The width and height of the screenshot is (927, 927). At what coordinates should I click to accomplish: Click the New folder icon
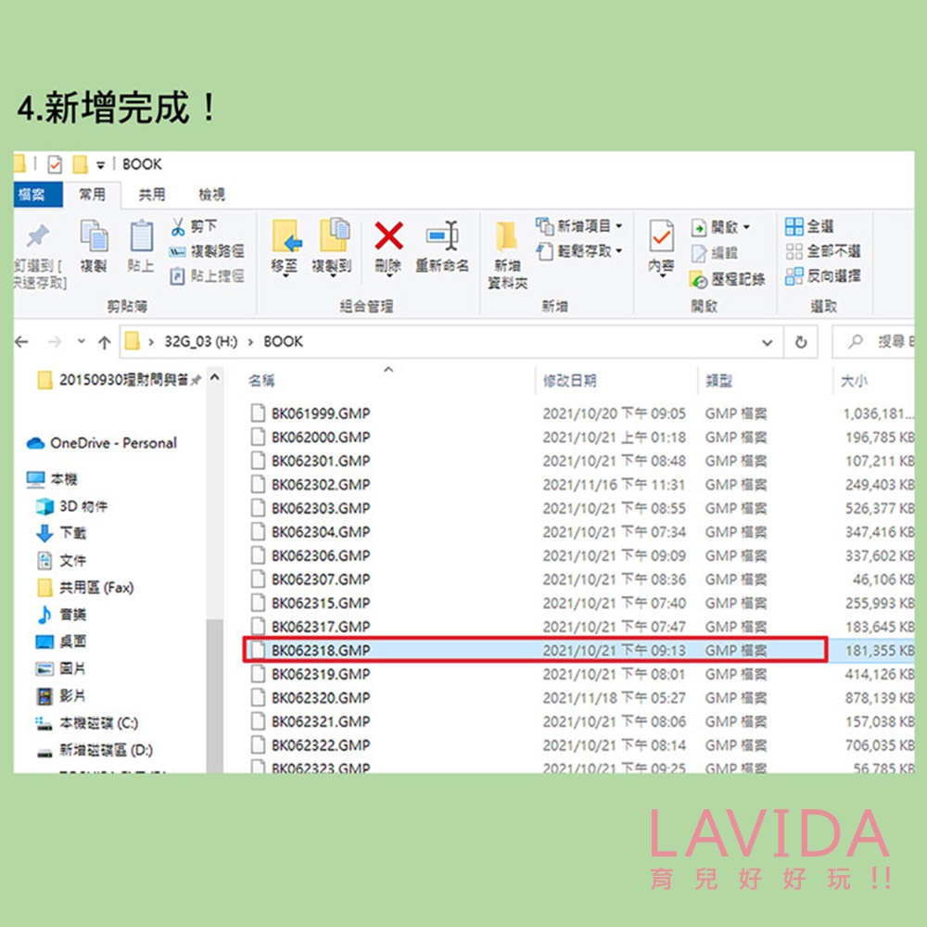pyautogui.click(x=507, y=237)
